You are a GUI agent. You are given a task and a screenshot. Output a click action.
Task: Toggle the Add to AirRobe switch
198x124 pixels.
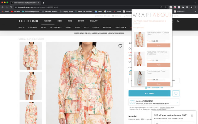[x=132, y=102]
